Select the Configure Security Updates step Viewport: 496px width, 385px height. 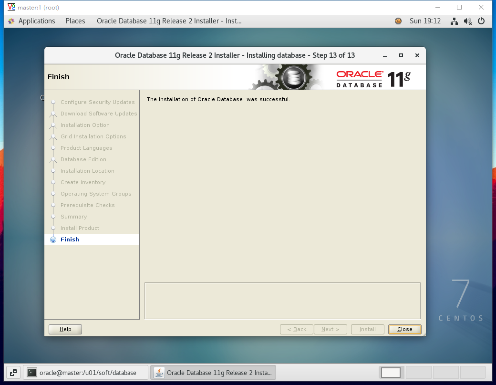tap(97, 102)
